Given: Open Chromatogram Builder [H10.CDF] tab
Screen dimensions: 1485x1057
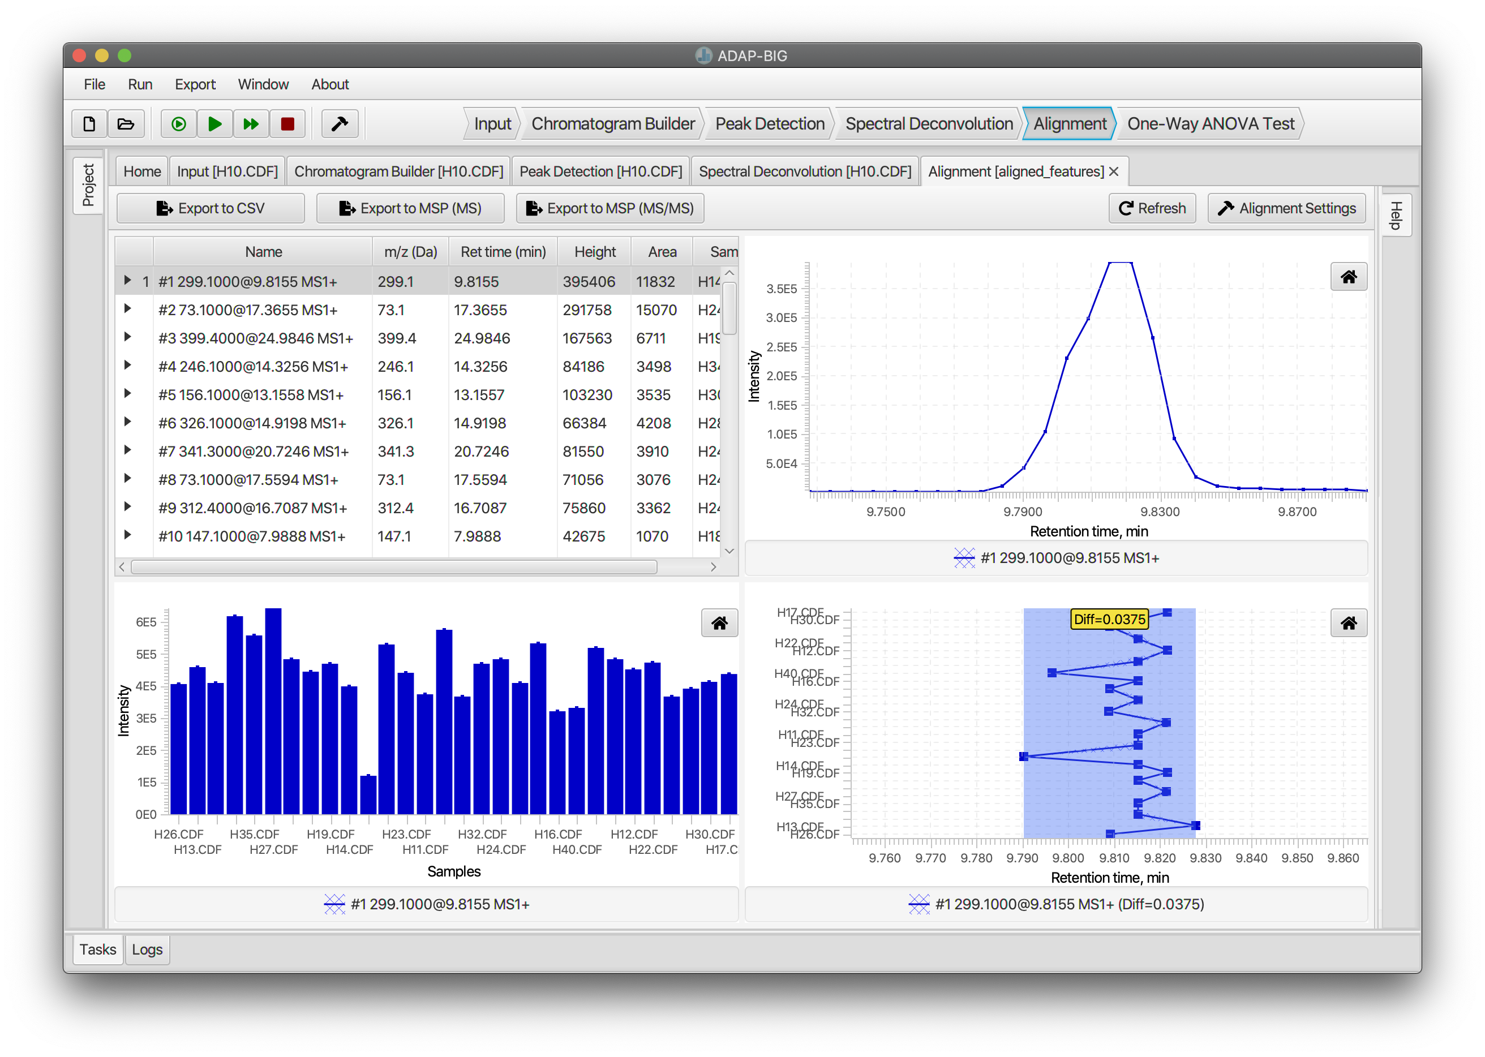Looking at the screenshot, I should coord(398,171).
